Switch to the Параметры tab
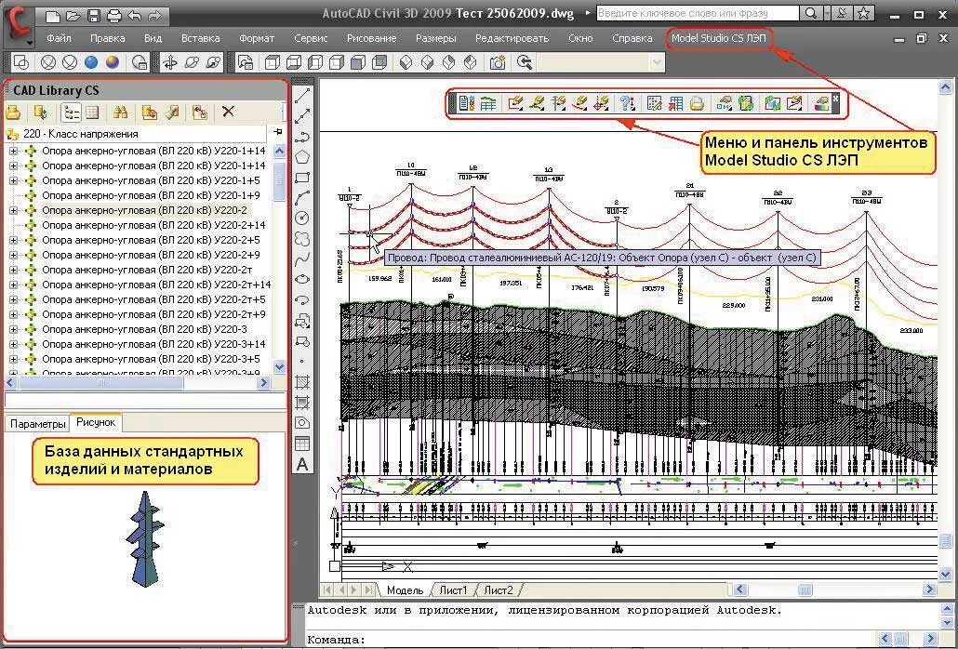Viewport: 958px width, 649px height. 38,424
